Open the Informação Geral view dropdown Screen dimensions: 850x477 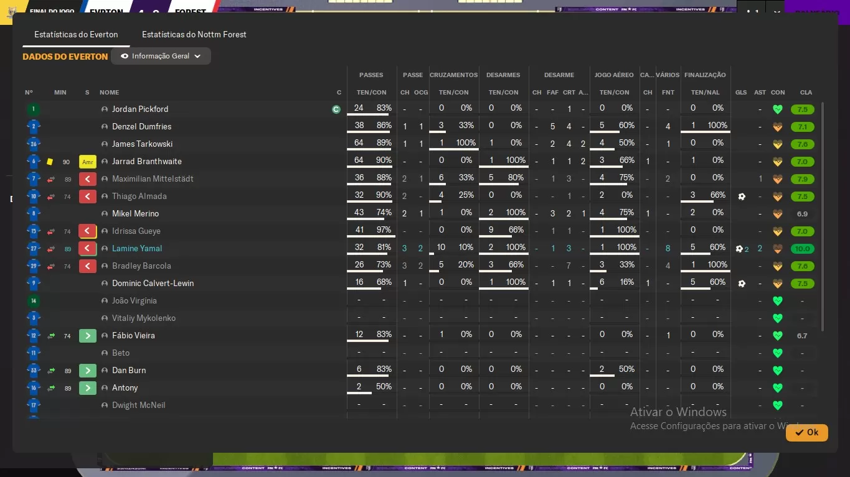[x=161, y=56]
